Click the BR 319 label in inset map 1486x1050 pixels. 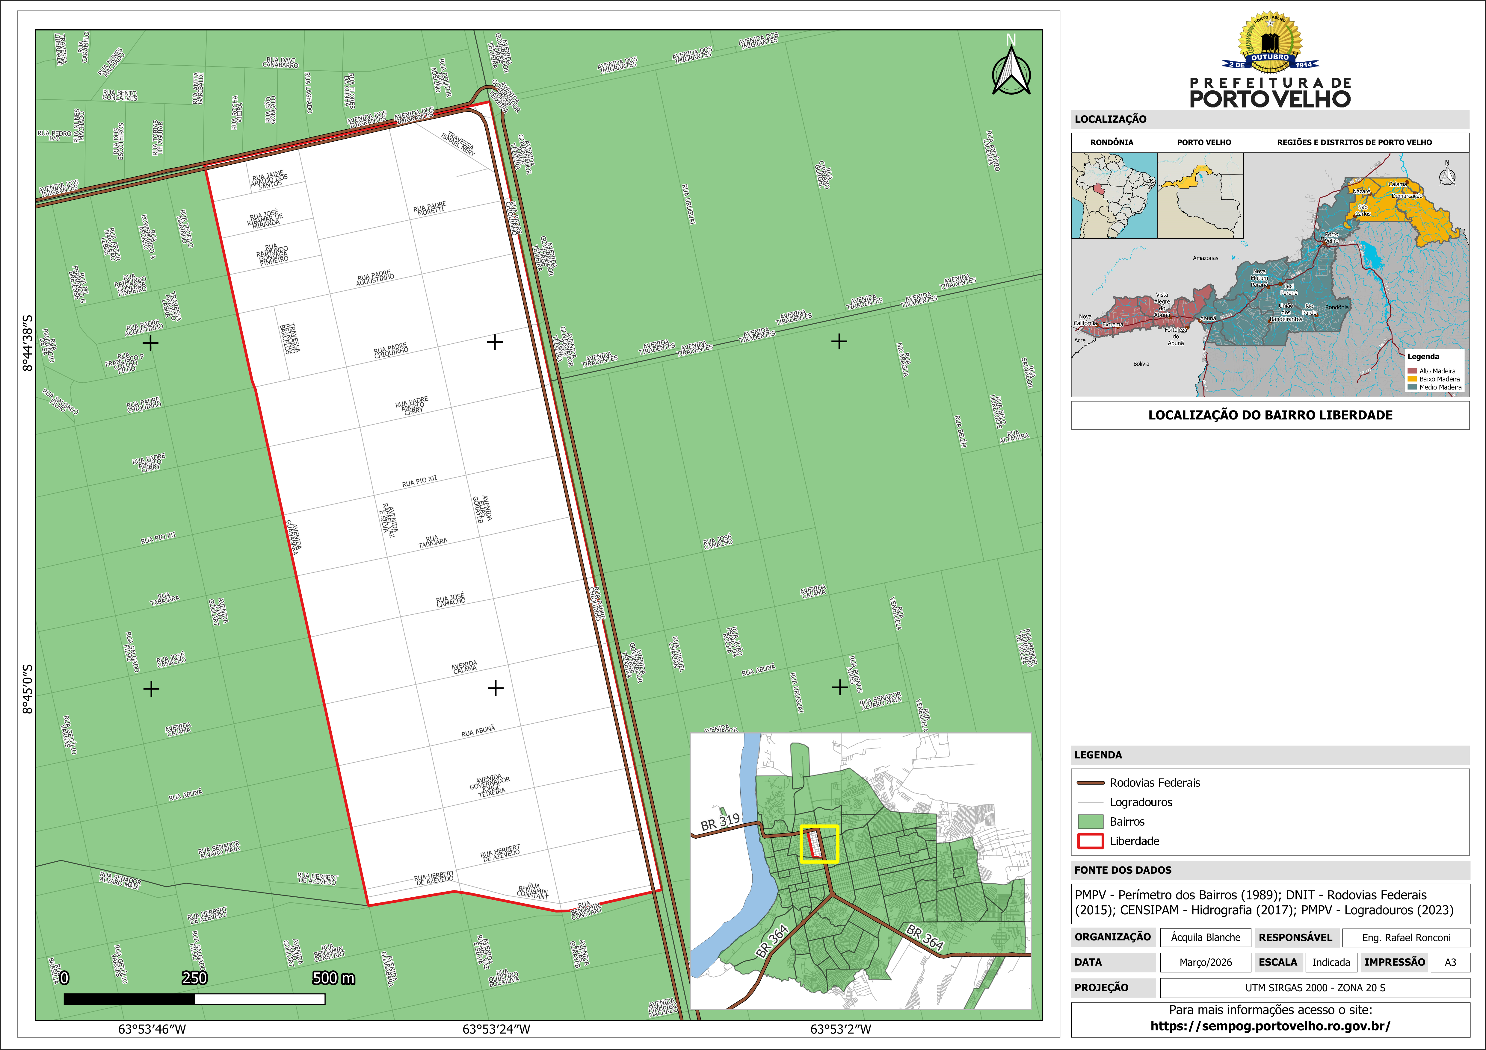click(720, 822)
